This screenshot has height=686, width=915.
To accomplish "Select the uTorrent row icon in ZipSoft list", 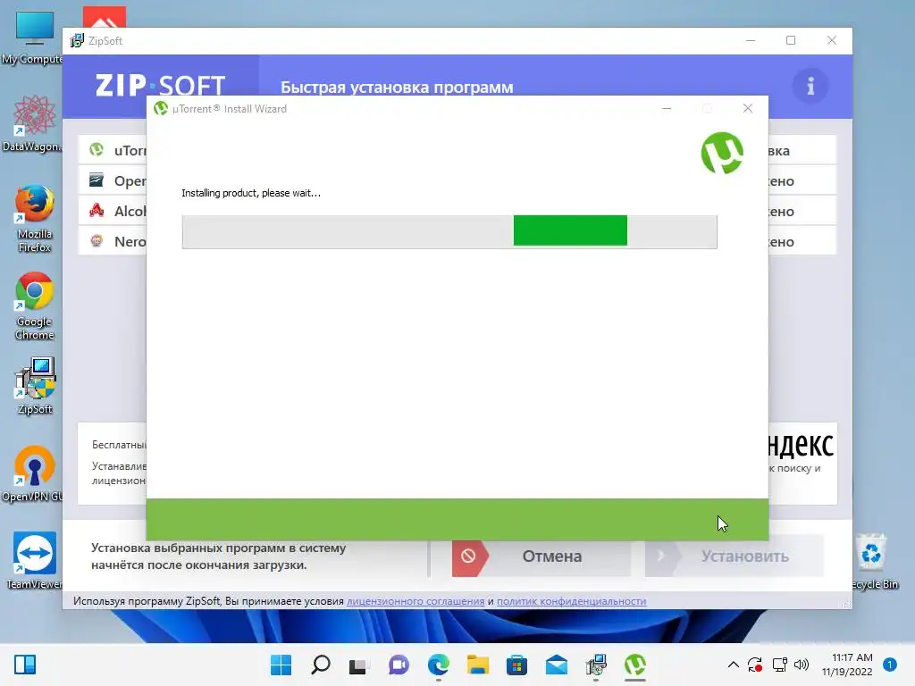I will [x=97, y=150].
